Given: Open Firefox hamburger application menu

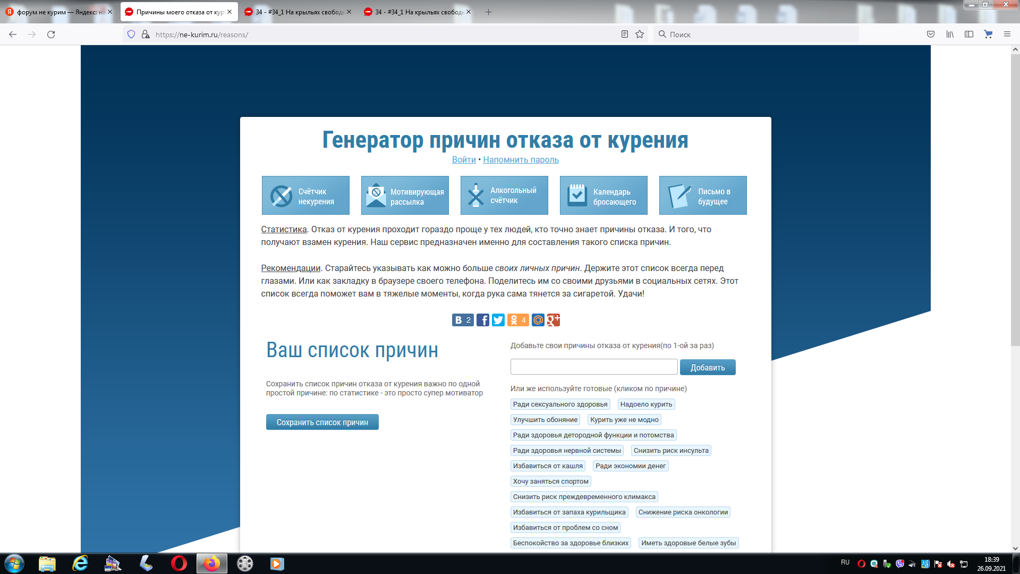Looking at the screenshot, I should [x=1007, y=35].
